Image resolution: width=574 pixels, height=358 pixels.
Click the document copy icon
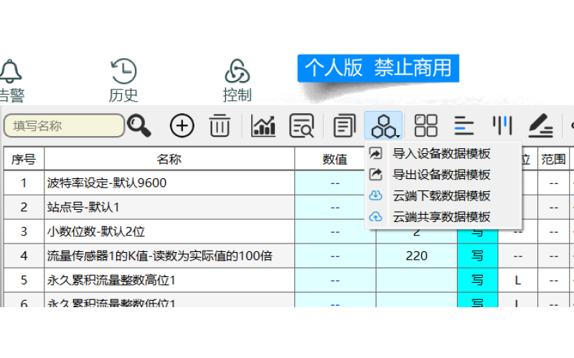point(344,126)
